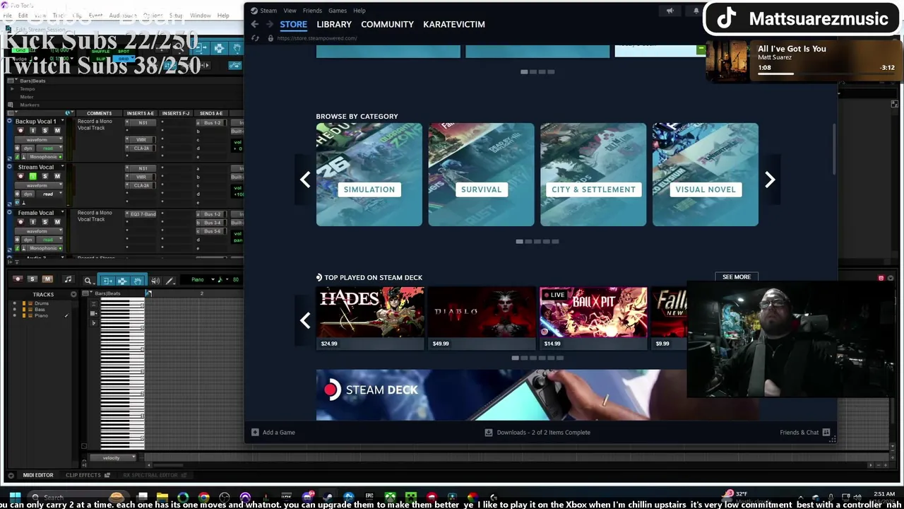Open the BALL x PIT live game card

(x=593, y=317)
